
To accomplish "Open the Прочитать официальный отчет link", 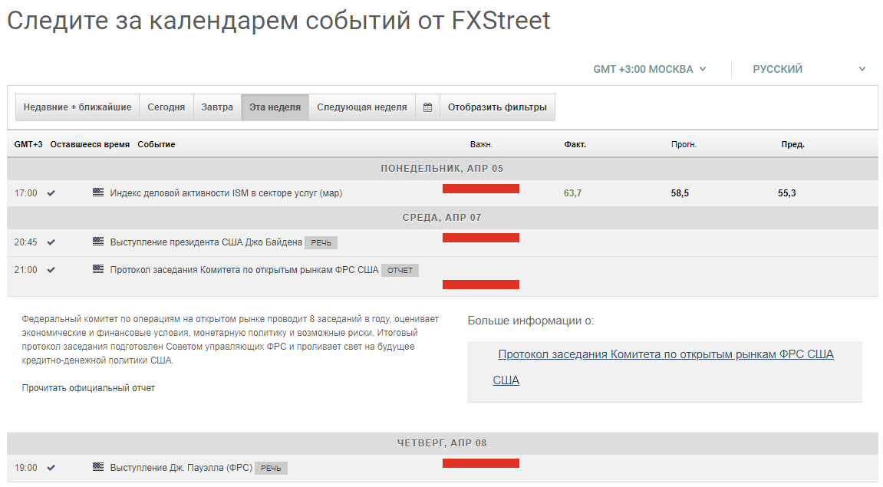I will [88, 388].
